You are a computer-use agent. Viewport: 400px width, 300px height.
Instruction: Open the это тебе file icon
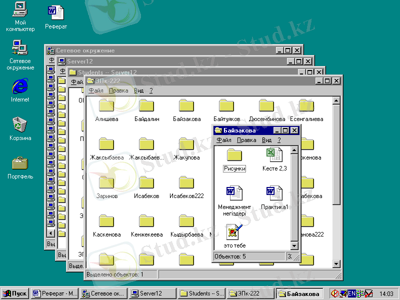coord(234,232)
